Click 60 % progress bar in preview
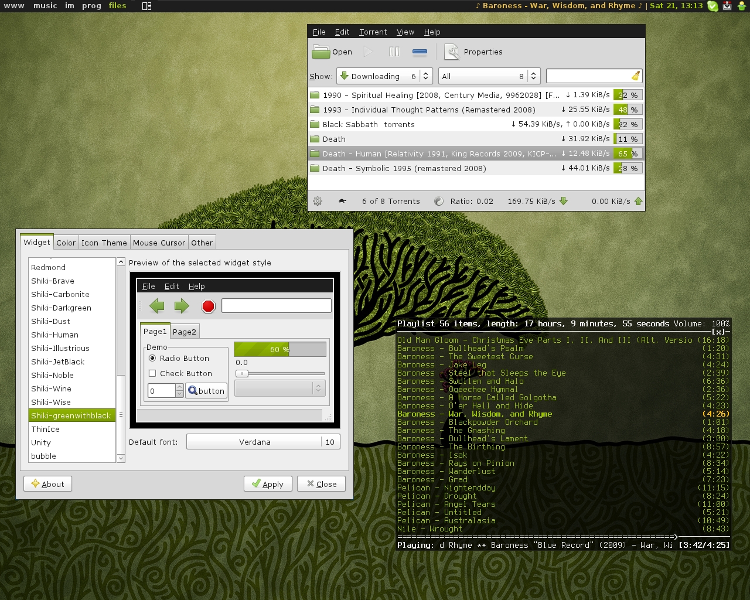 (280, 349)
